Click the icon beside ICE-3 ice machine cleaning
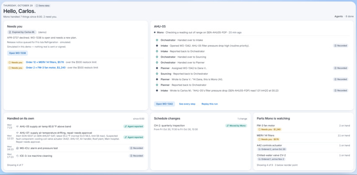The height and width of the screenshot is (175, 357). [17, 156]
